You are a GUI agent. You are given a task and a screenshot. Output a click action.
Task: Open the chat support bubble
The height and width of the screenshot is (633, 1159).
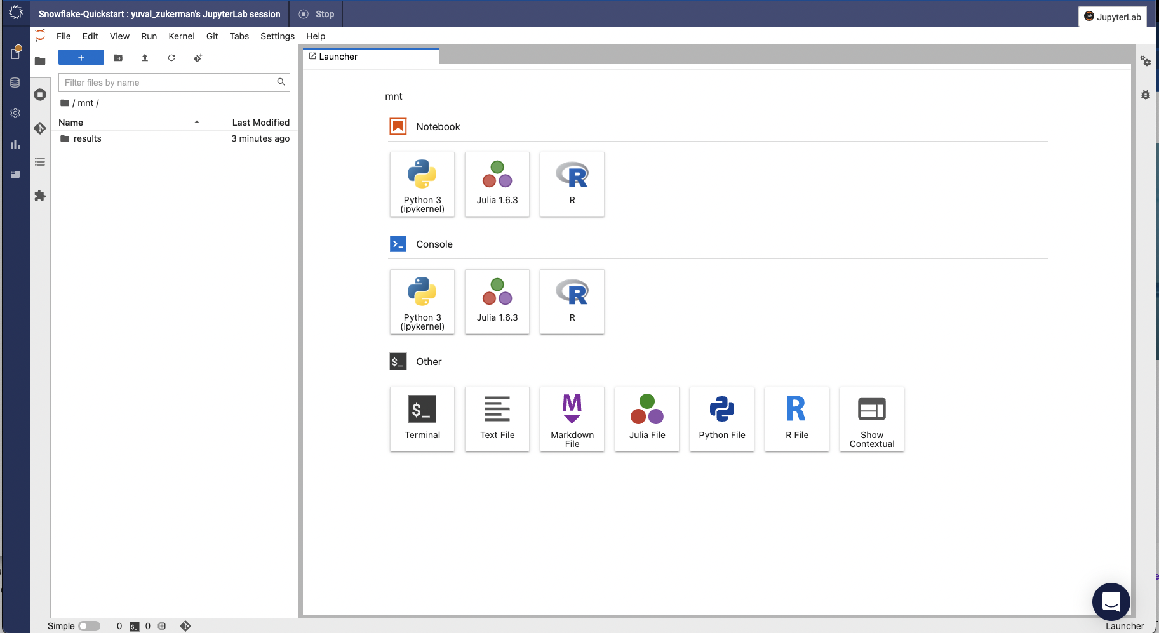pyautogui.click(x=1111, y=601)
